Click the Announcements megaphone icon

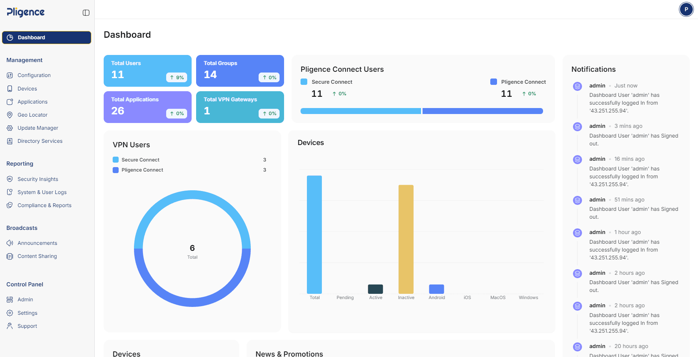click(10, 243)
